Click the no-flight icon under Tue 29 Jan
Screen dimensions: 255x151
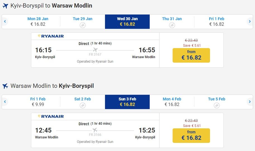tap(82, 25)
